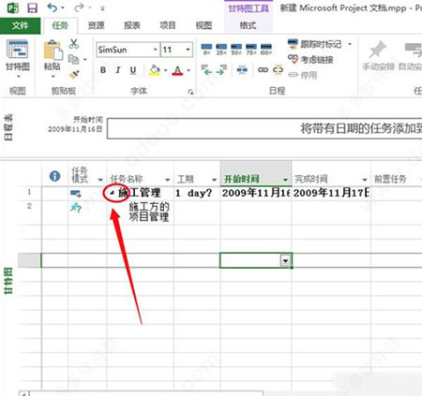The height and width of the screenshot is (396, 422).
Task: Select the 任务 ribbon tab
Action: click(x=60, y=25)
